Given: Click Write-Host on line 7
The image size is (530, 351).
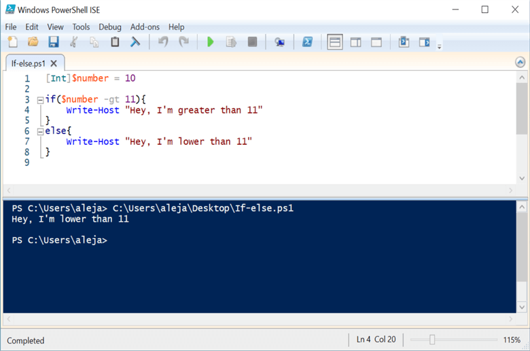Looking at the screenshot, I should click(x=92, y=141).
